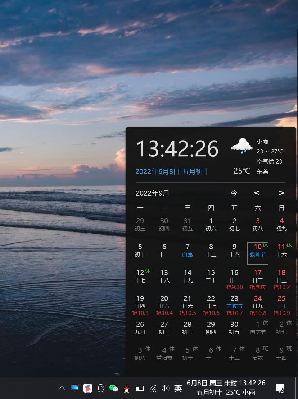Click the 23 ~ 27℃ temperature range
Screen dimensions: 298x399
pos(270,151)
